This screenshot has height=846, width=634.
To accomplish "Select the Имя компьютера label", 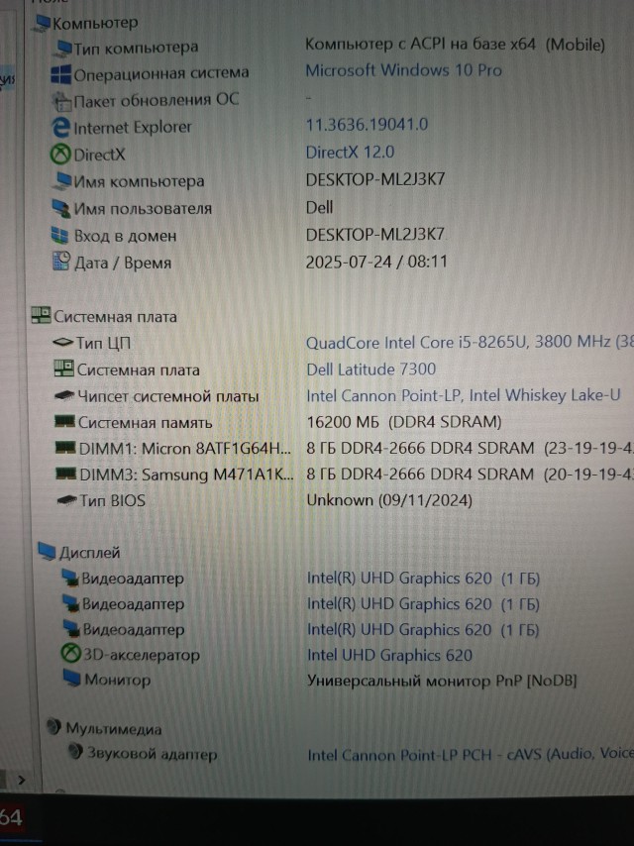I will click(140, 182).
